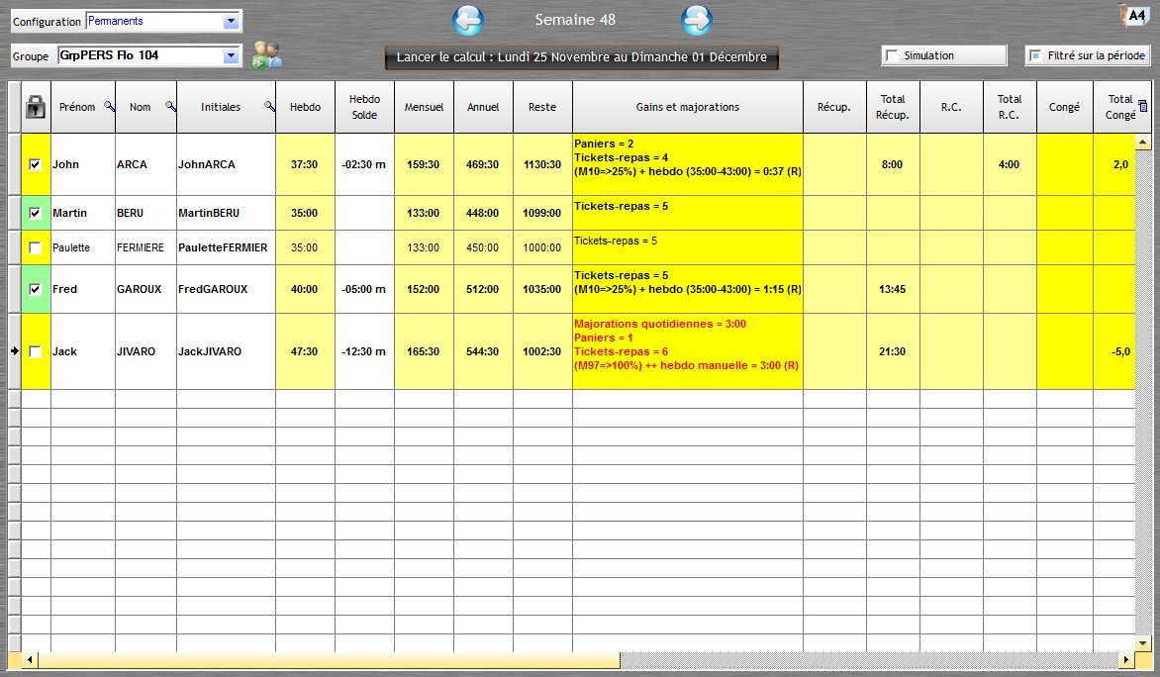
Task: Search by Initiales magnifier icon
Action: (x=269, y=107)
